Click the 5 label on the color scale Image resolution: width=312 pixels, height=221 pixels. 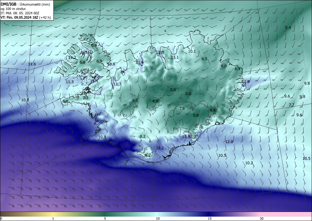tap(105, 219)
